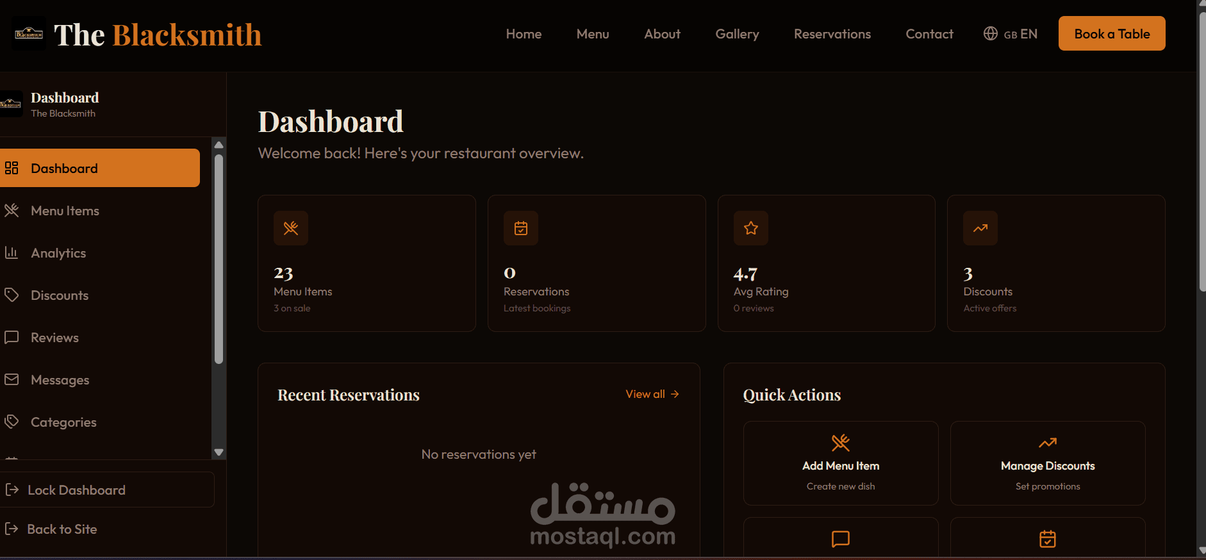Click the Dashboard grid icon in sidebar
1206x560 pixels.
click(x=12, y=168)
